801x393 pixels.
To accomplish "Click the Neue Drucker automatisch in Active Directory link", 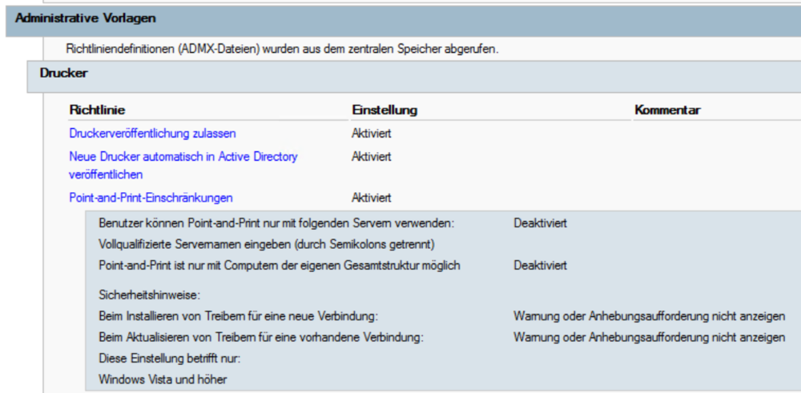I will pyautogui.click(x=183, y=157).
